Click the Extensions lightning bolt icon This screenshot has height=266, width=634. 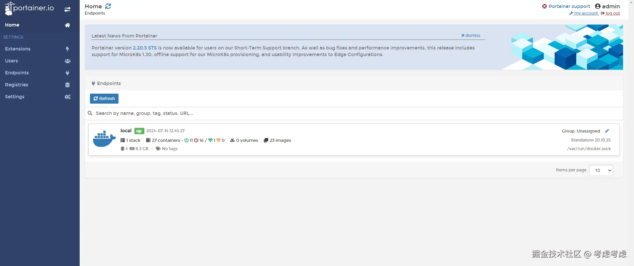(x=67, y=49)
